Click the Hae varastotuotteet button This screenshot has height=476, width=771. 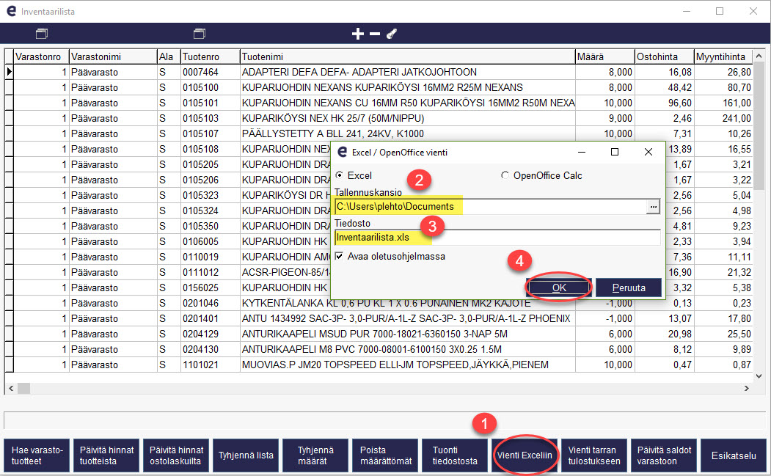[37, 455]
